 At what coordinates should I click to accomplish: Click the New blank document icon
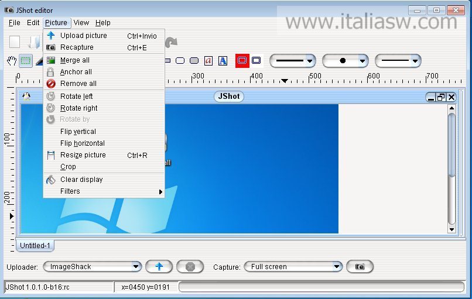[x=15, y=42]
